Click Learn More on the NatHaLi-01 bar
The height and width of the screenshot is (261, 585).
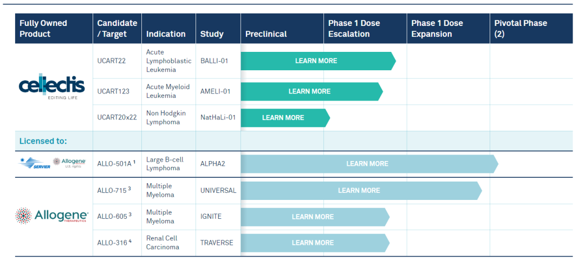click(283, 118)
